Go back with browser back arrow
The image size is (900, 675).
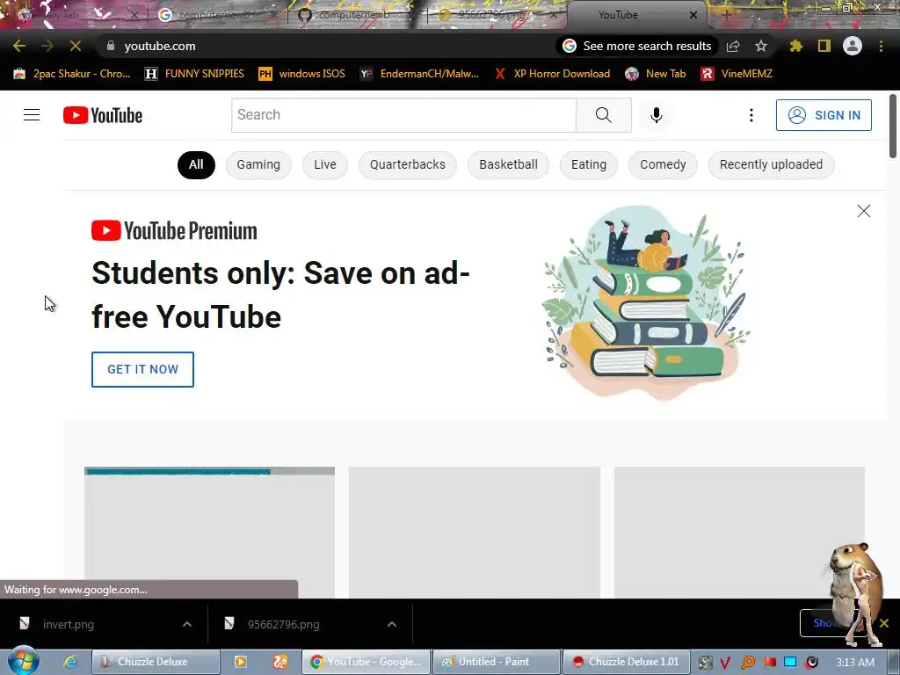coord(19,46)
